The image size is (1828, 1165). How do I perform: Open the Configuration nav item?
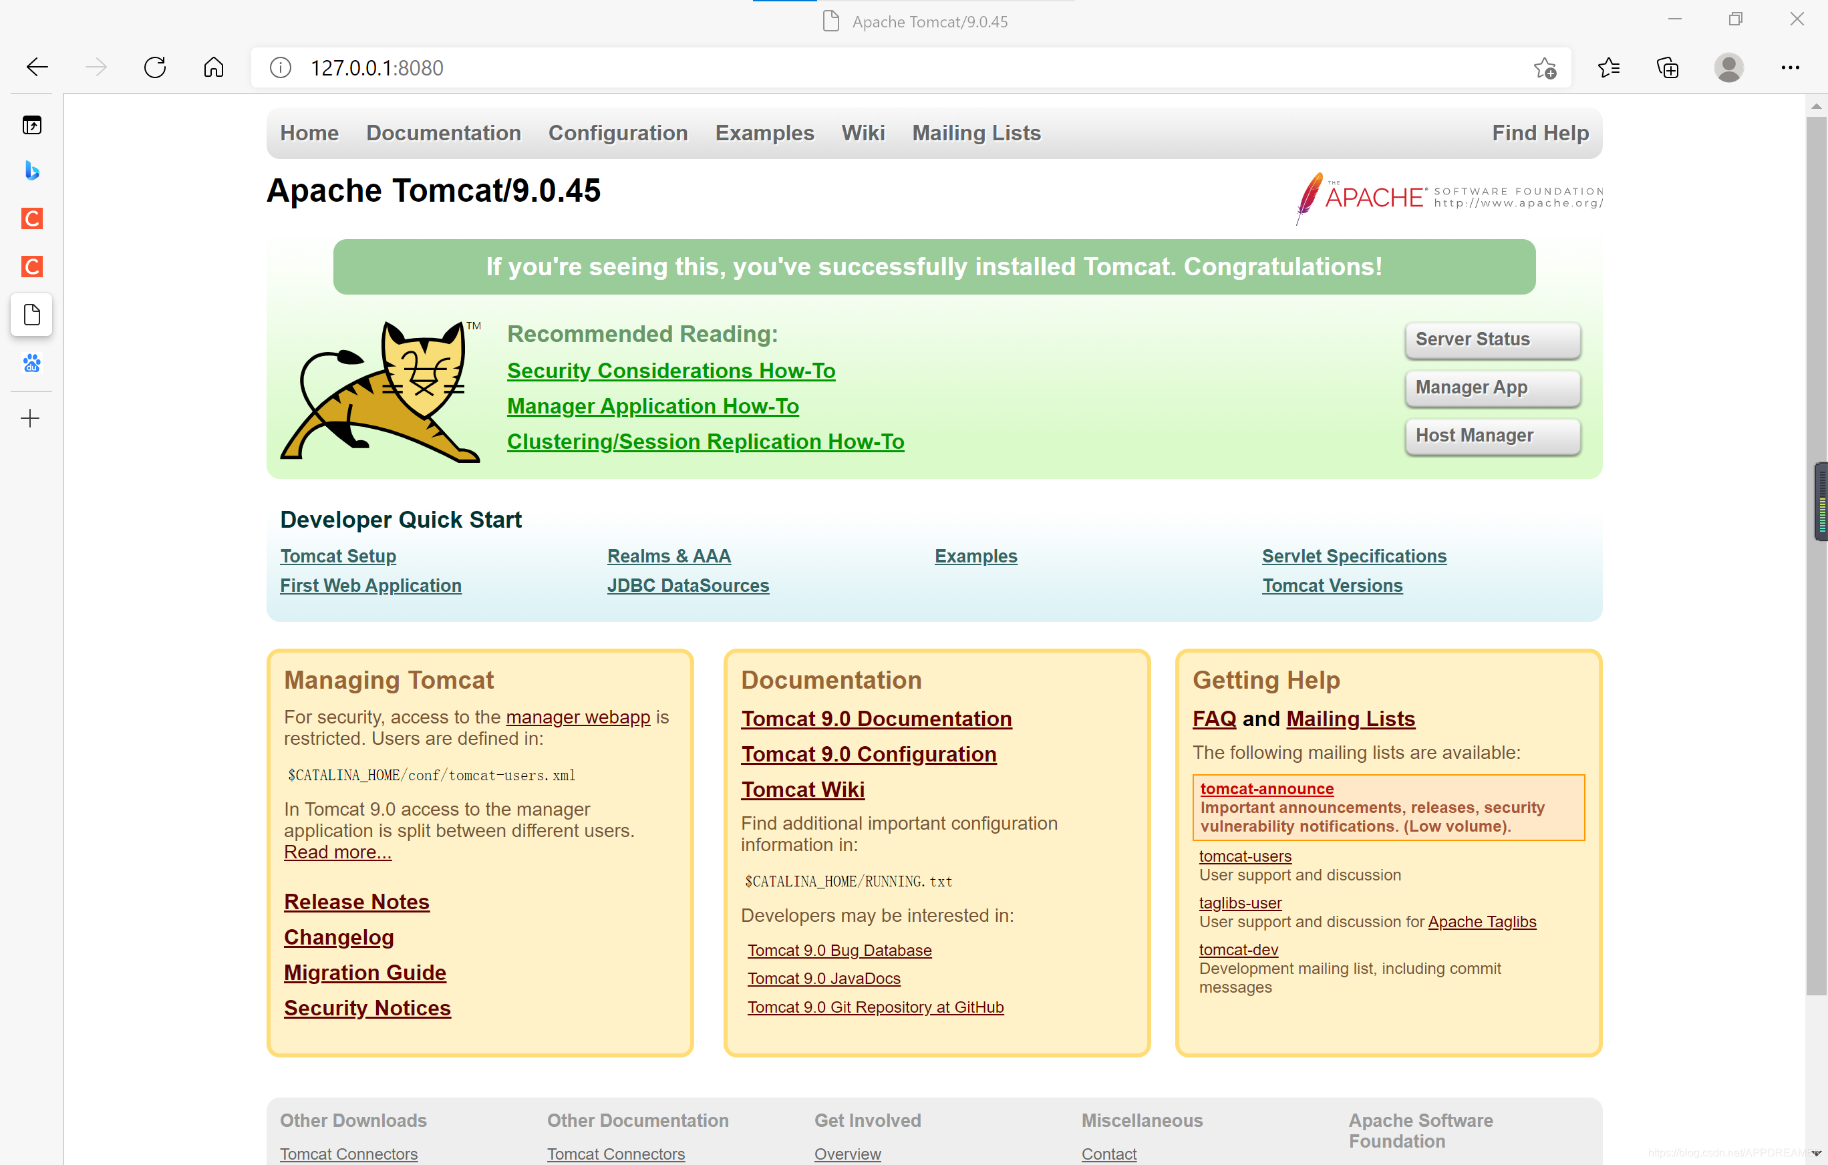click(x=618, y=133)
